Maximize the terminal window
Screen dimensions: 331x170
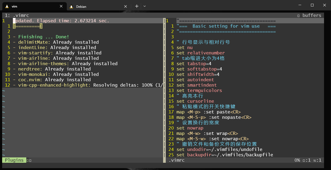pyautogui.click(x=312, y=5)
